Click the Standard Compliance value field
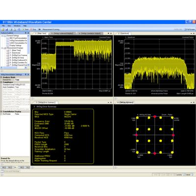This screenshot has height=196, width=196. pos(22,85)
